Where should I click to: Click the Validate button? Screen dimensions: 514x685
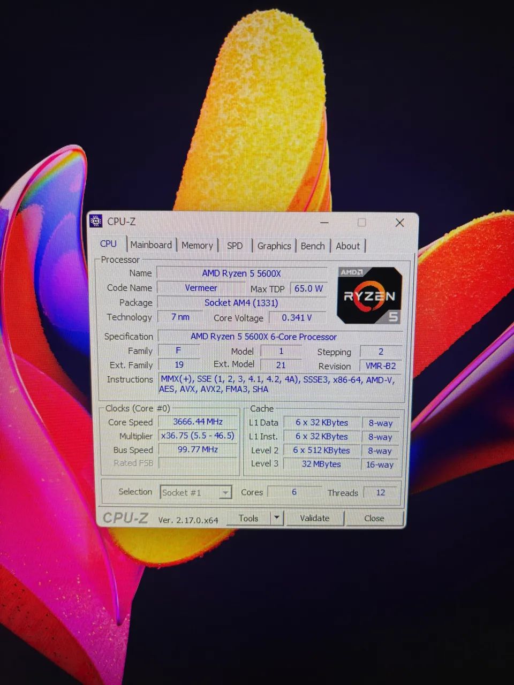(x=315, y=518)
